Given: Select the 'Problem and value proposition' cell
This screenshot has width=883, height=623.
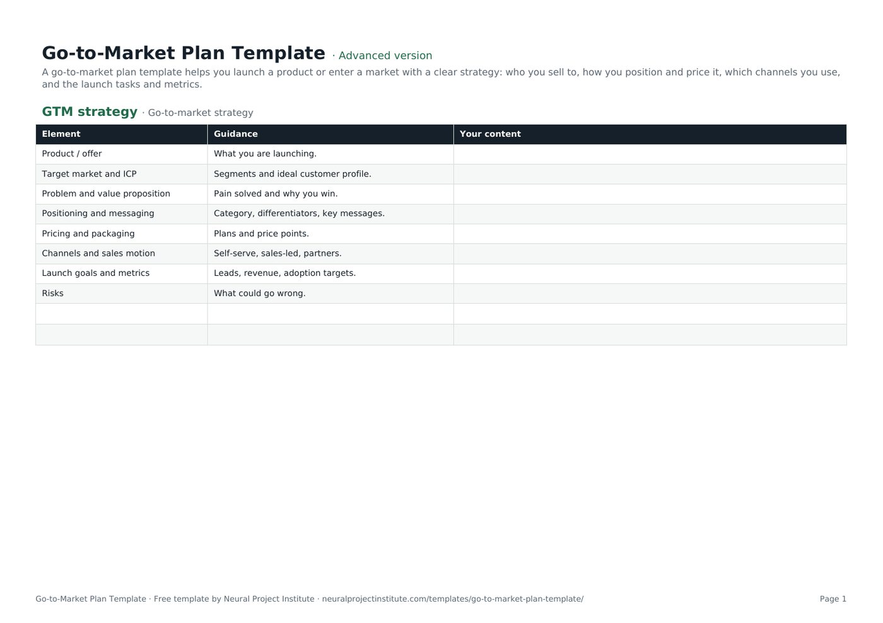Looking at the screenshot, I should click(122, 194).
